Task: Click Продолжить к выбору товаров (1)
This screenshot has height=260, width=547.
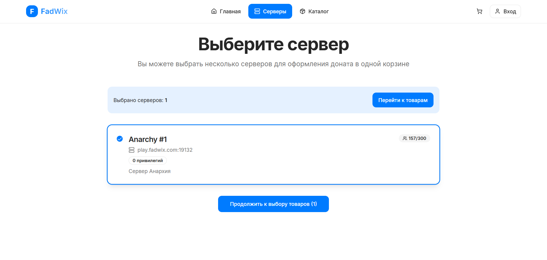Action: point(273,204)
